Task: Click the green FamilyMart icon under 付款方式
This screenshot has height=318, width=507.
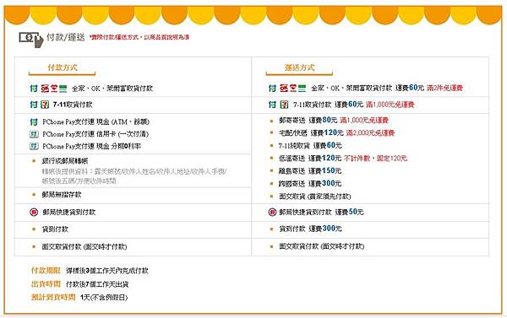Action: coord(63,89)
